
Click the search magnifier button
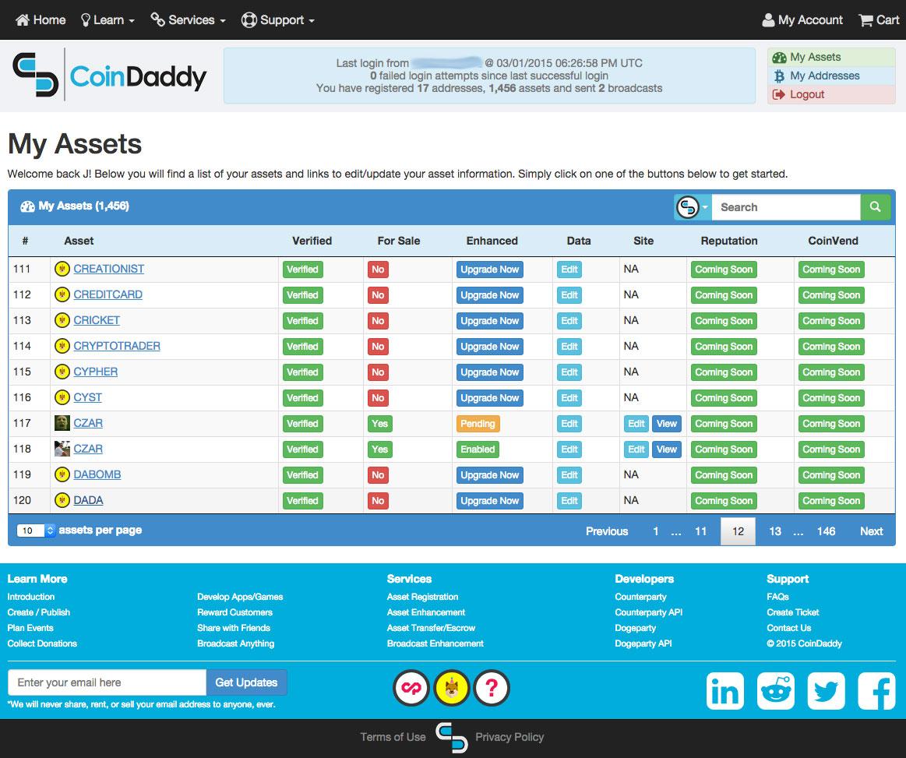point(875,206)
